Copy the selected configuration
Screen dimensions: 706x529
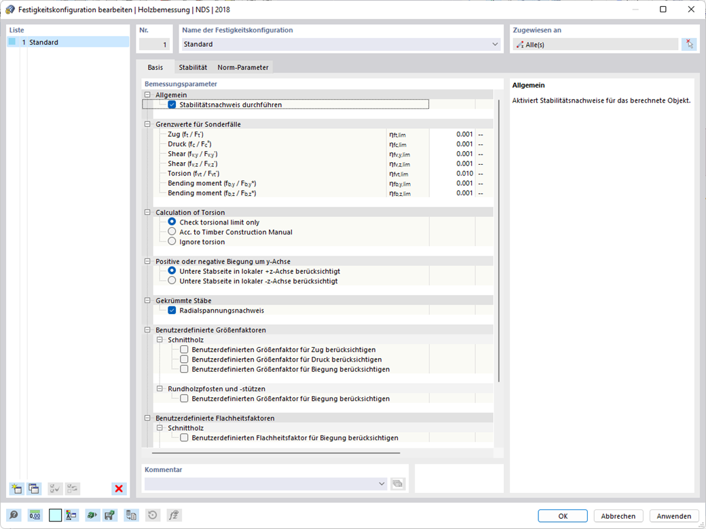pos(33,488)
